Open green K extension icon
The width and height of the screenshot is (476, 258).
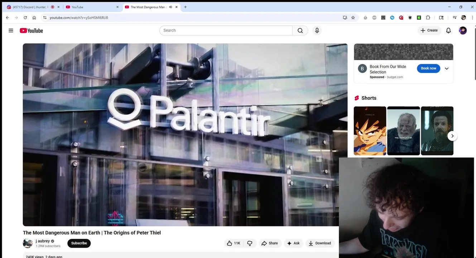pos(419,18)
